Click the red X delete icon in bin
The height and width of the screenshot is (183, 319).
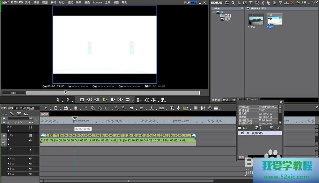[292, 3]
